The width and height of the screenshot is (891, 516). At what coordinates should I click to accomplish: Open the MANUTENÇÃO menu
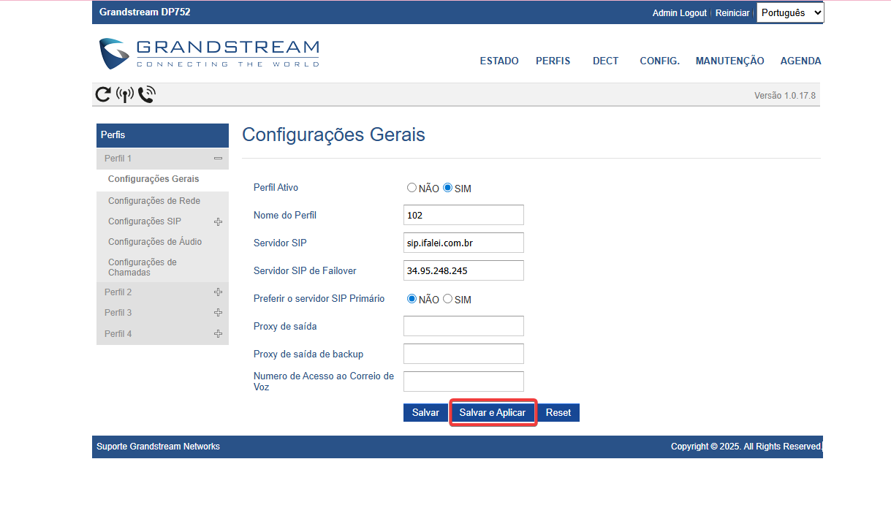729,61
